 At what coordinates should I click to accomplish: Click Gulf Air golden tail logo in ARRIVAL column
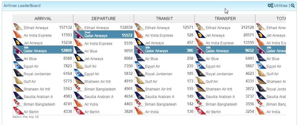pyautogui.click(x=18, y=80)
